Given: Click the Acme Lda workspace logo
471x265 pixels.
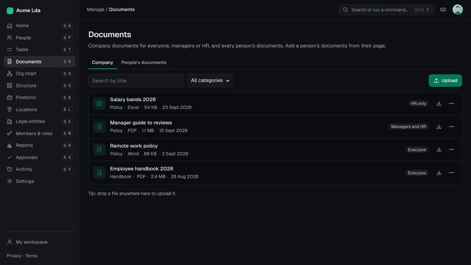Looking at the screenshot, I should pos(10,11).
